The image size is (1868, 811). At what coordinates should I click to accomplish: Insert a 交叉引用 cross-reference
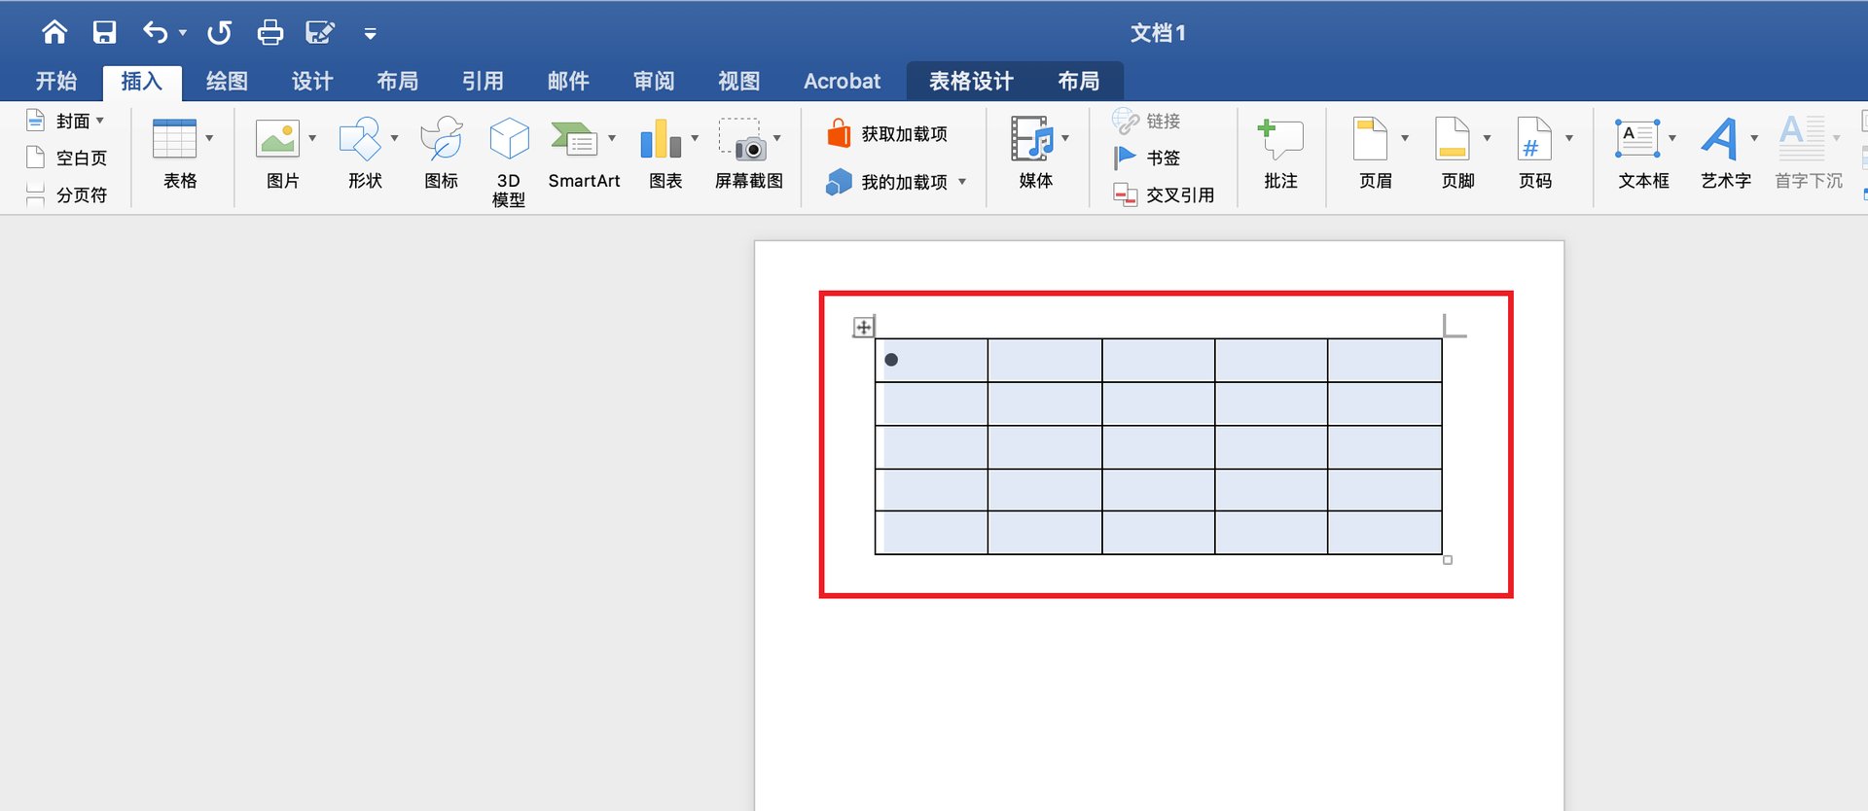tap(1164, 194)
